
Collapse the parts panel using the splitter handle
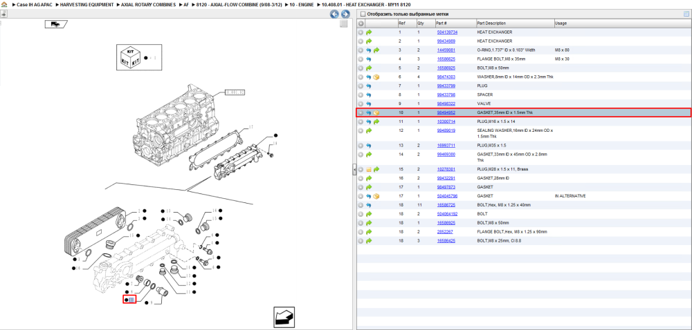click(354, 169)
